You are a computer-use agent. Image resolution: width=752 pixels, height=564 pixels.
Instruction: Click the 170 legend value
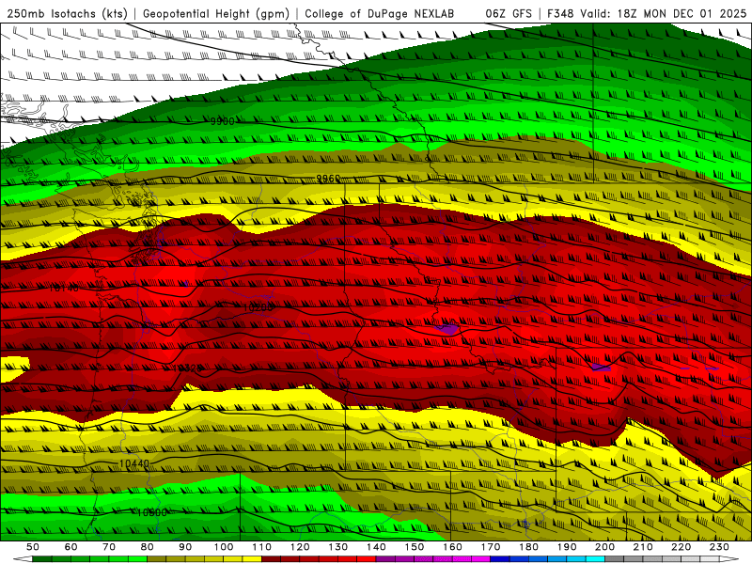[x=491, y=547]
